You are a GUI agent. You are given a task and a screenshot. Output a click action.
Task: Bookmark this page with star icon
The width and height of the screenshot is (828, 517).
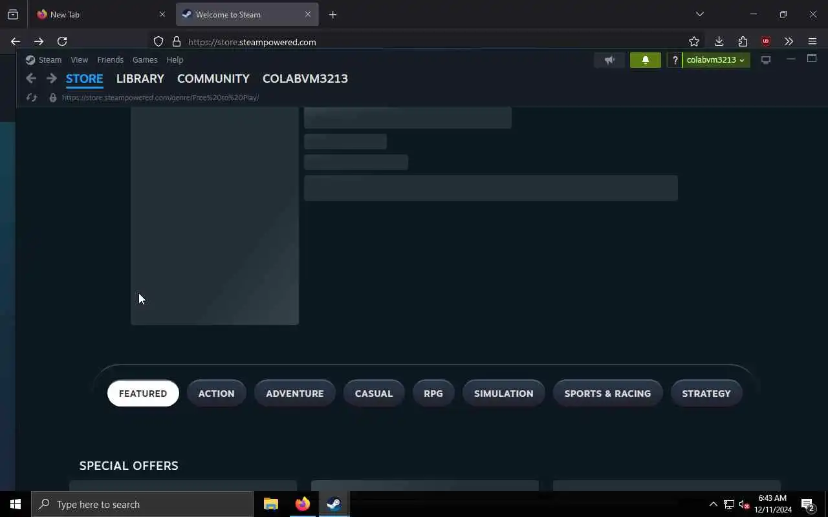[x=694, y=41]
